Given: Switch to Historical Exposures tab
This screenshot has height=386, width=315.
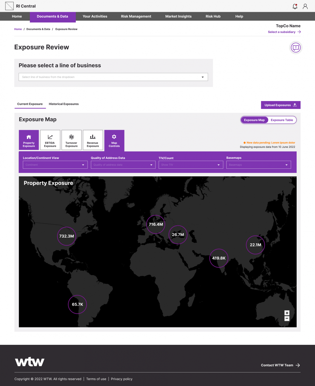Looking at the screenshot, I should [64, 104].
